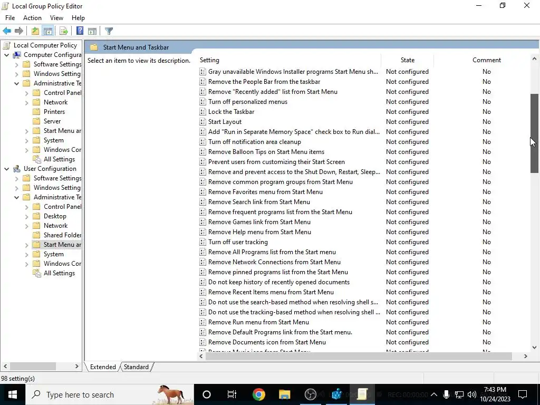This screenshot has height=405, width=540.
Task: Select Remove Games link from Start Menu
Action: click(259, 222)
